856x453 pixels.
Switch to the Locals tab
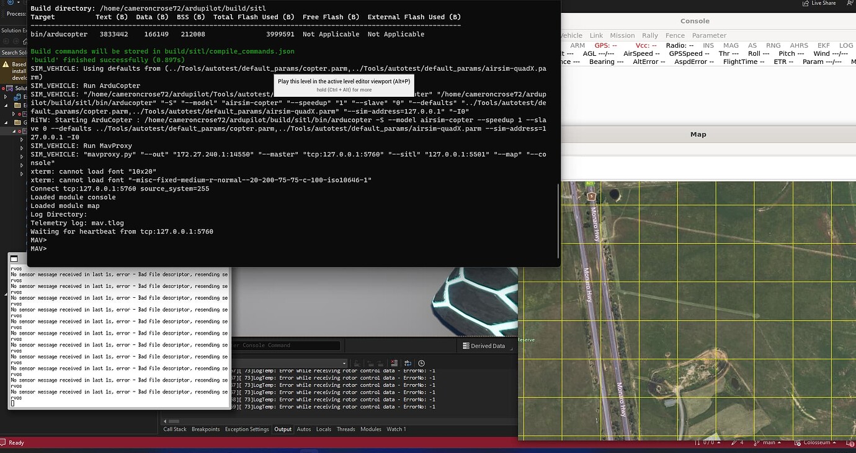[x=323, y=429]
